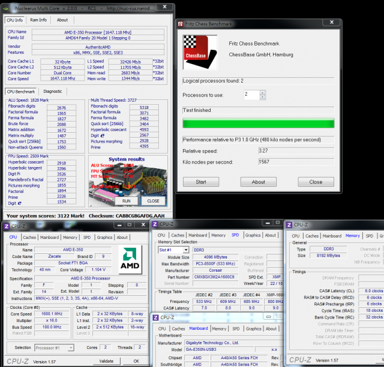
Task: Click memory Size 8192 MBytes value
Action: click(328, 255)
